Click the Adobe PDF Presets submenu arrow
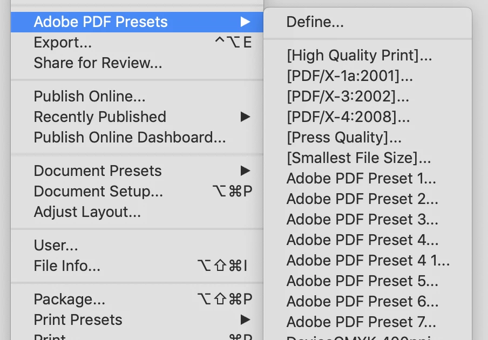The width and height of the screenshot is (488, 340). pos(245,22)
